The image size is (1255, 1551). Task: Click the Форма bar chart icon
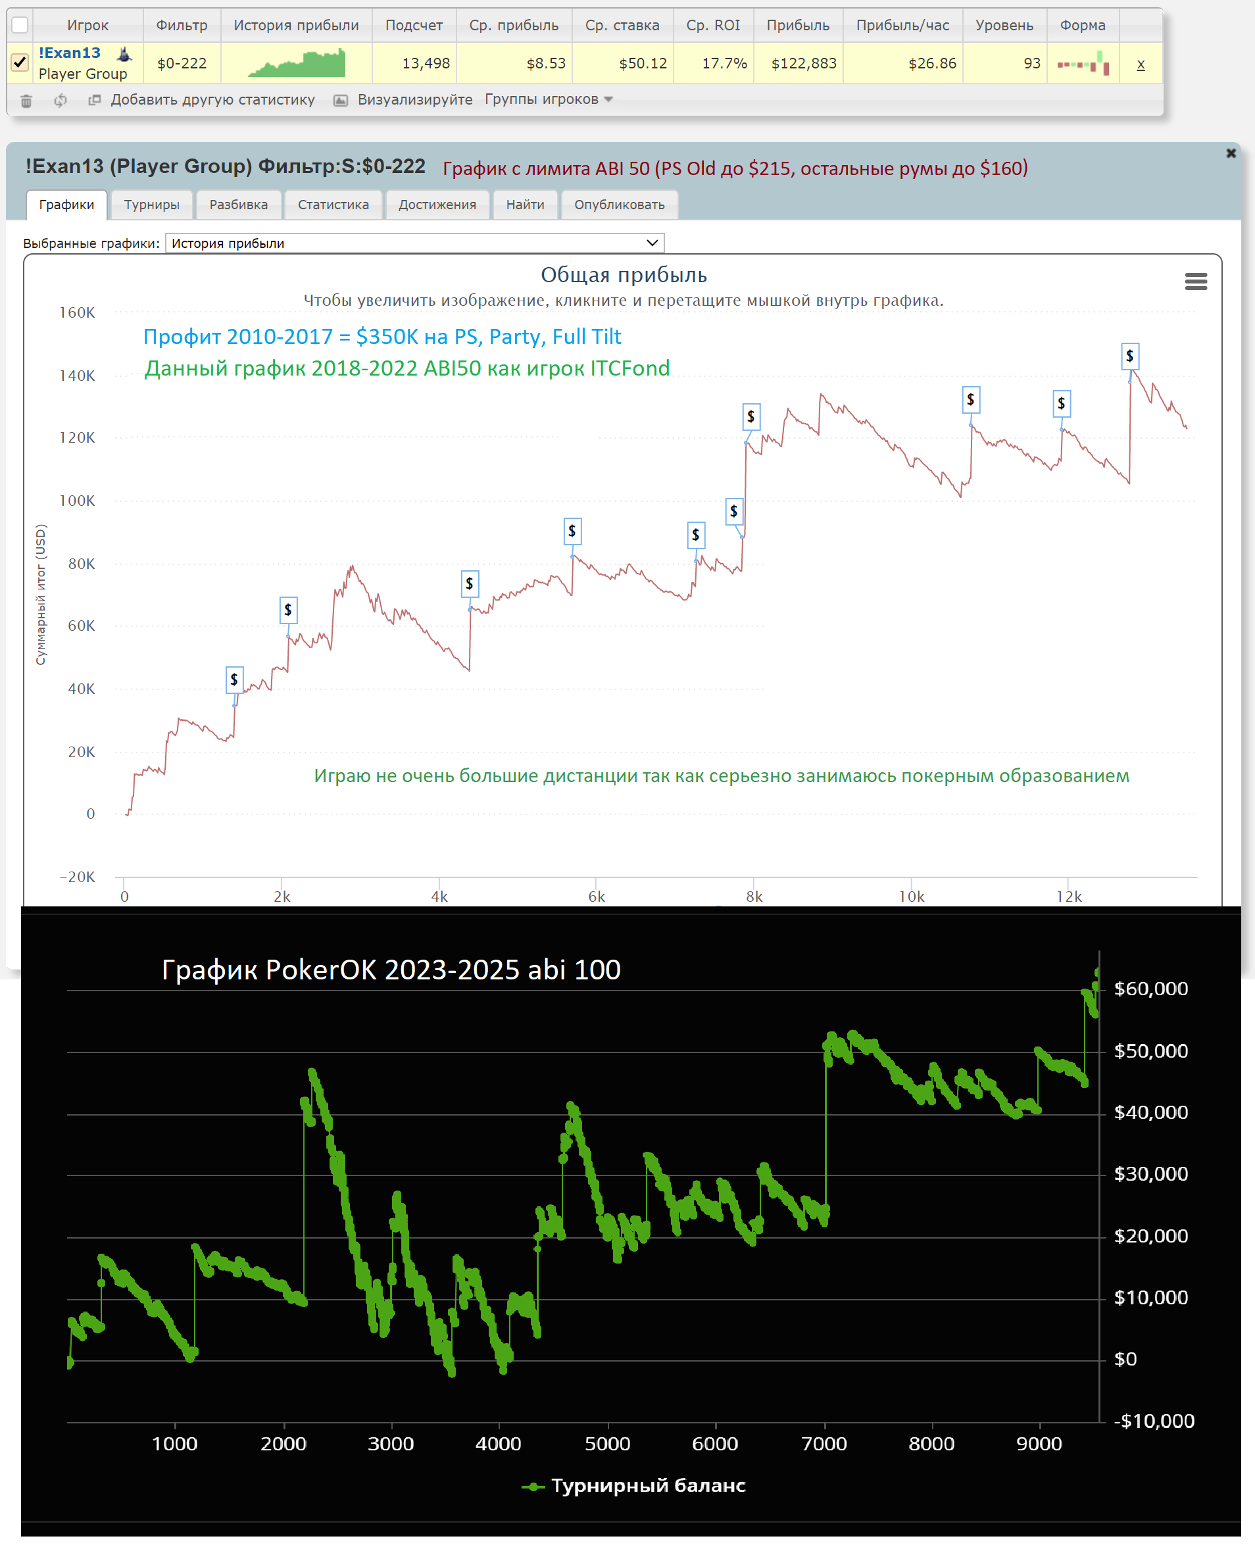point(1082,64)
